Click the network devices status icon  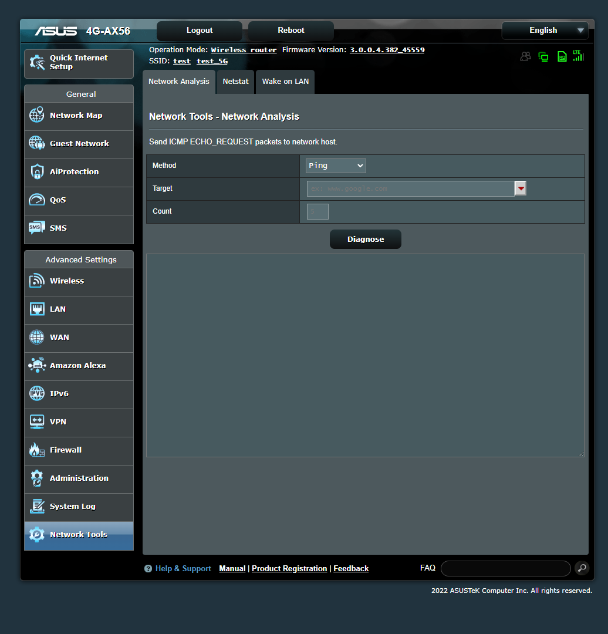543,56
